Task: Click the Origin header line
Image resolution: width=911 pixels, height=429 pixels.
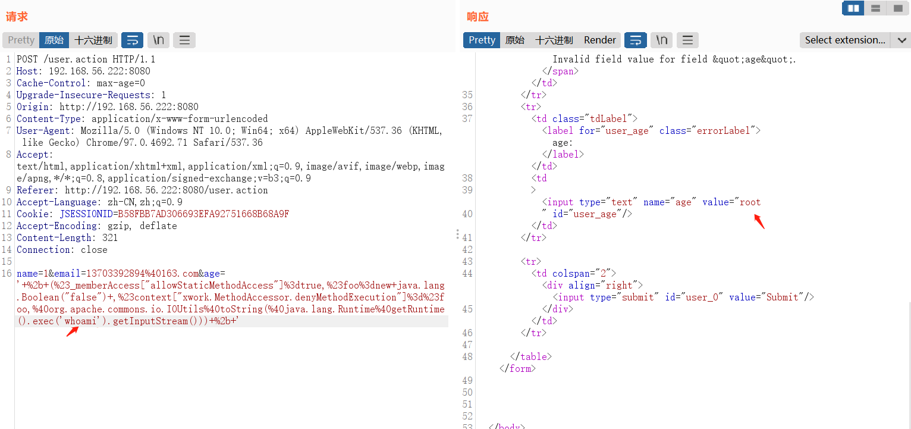Action: [x=108, y=107]
